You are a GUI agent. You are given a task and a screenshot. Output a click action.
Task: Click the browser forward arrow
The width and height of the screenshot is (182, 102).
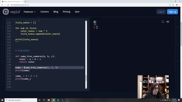tap(5, 5)
